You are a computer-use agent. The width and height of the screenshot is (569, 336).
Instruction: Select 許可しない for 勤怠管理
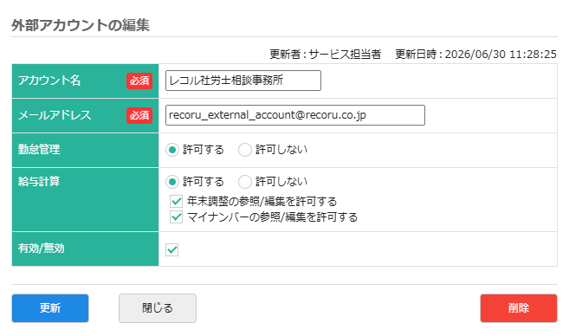tap(245, 150)
